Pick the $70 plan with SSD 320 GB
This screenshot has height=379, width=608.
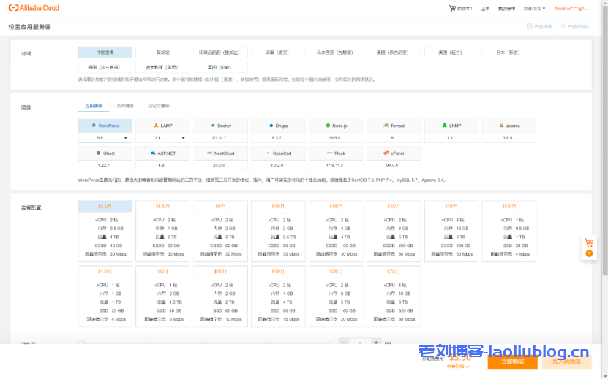pyautogui.click(x=394, y=296)
